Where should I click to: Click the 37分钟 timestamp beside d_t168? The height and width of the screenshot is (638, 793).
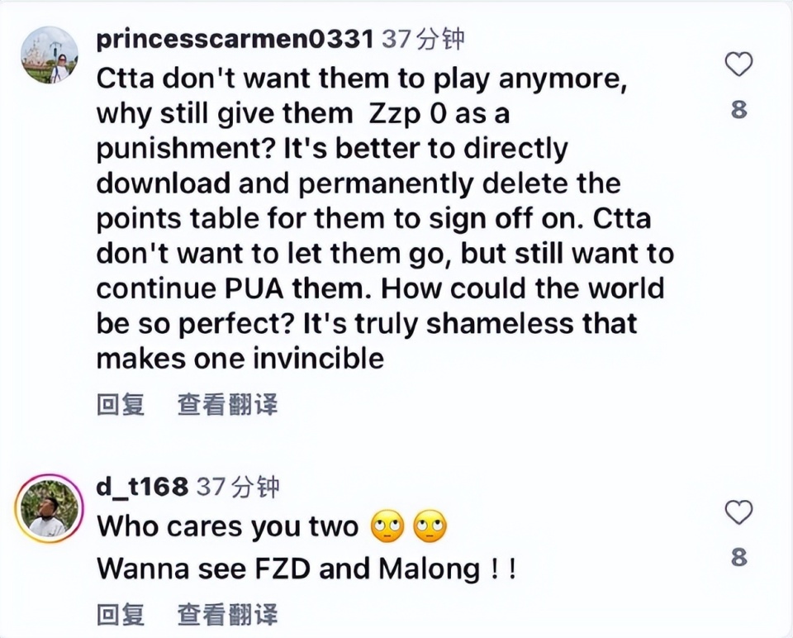click(238, 487)
